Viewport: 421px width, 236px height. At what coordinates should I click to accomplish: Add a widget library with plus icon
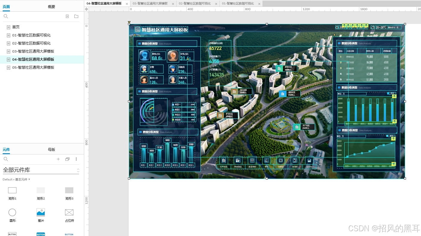click(58, 159)
